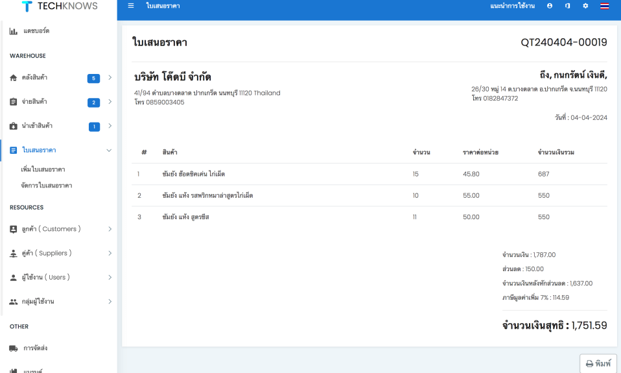Click the badge showing 5 on คลังสินค้า
The height and width of the screenshot is (373, 621).
click(93, 78)
